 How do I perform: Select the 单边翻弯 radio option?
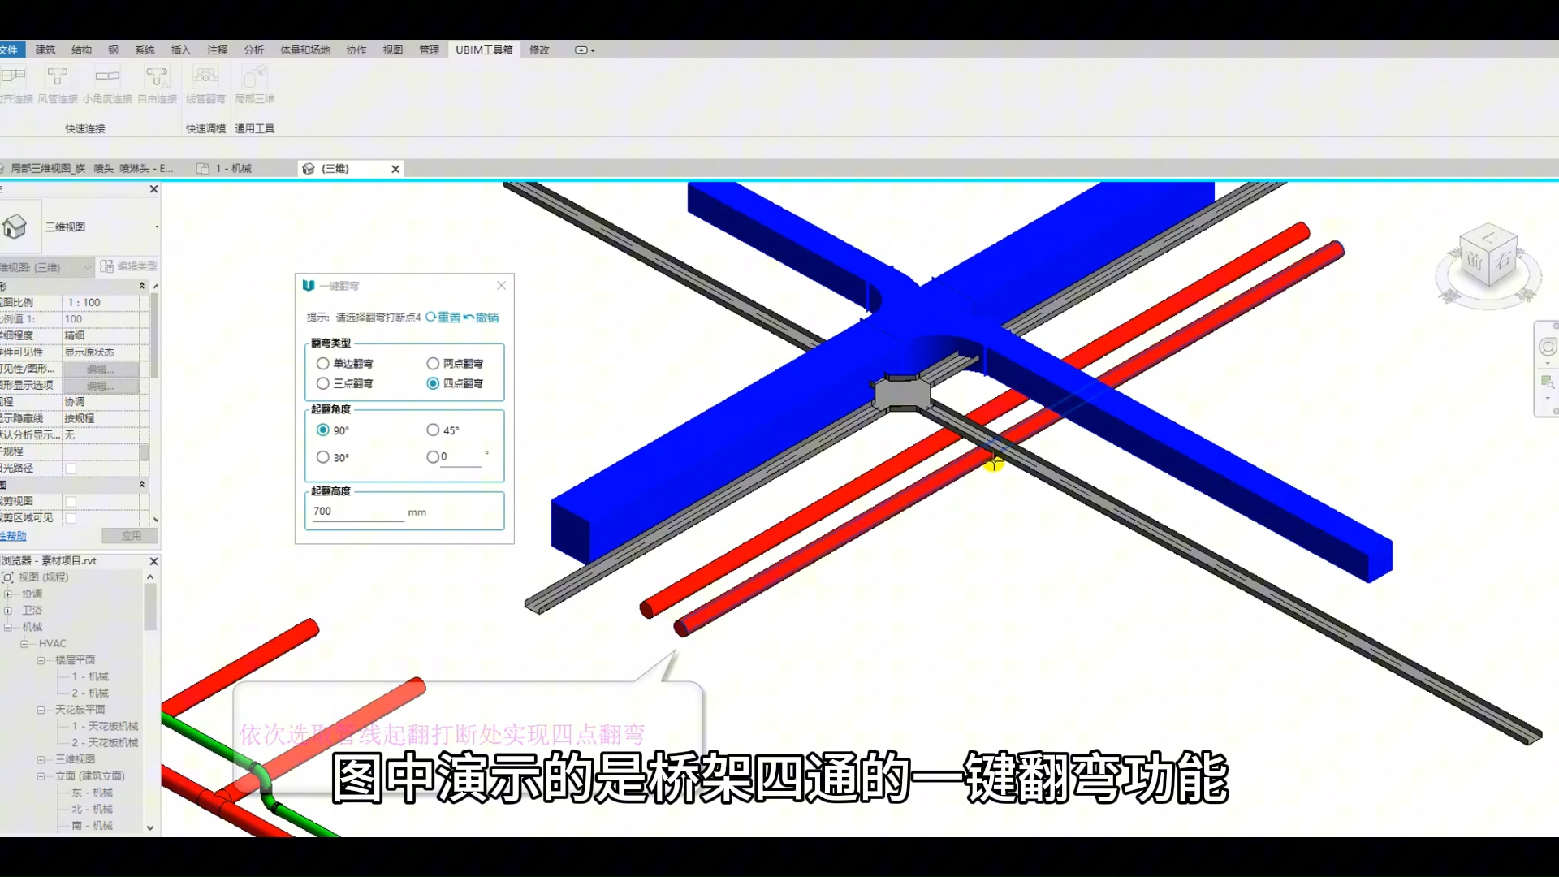tap(323, 364)
